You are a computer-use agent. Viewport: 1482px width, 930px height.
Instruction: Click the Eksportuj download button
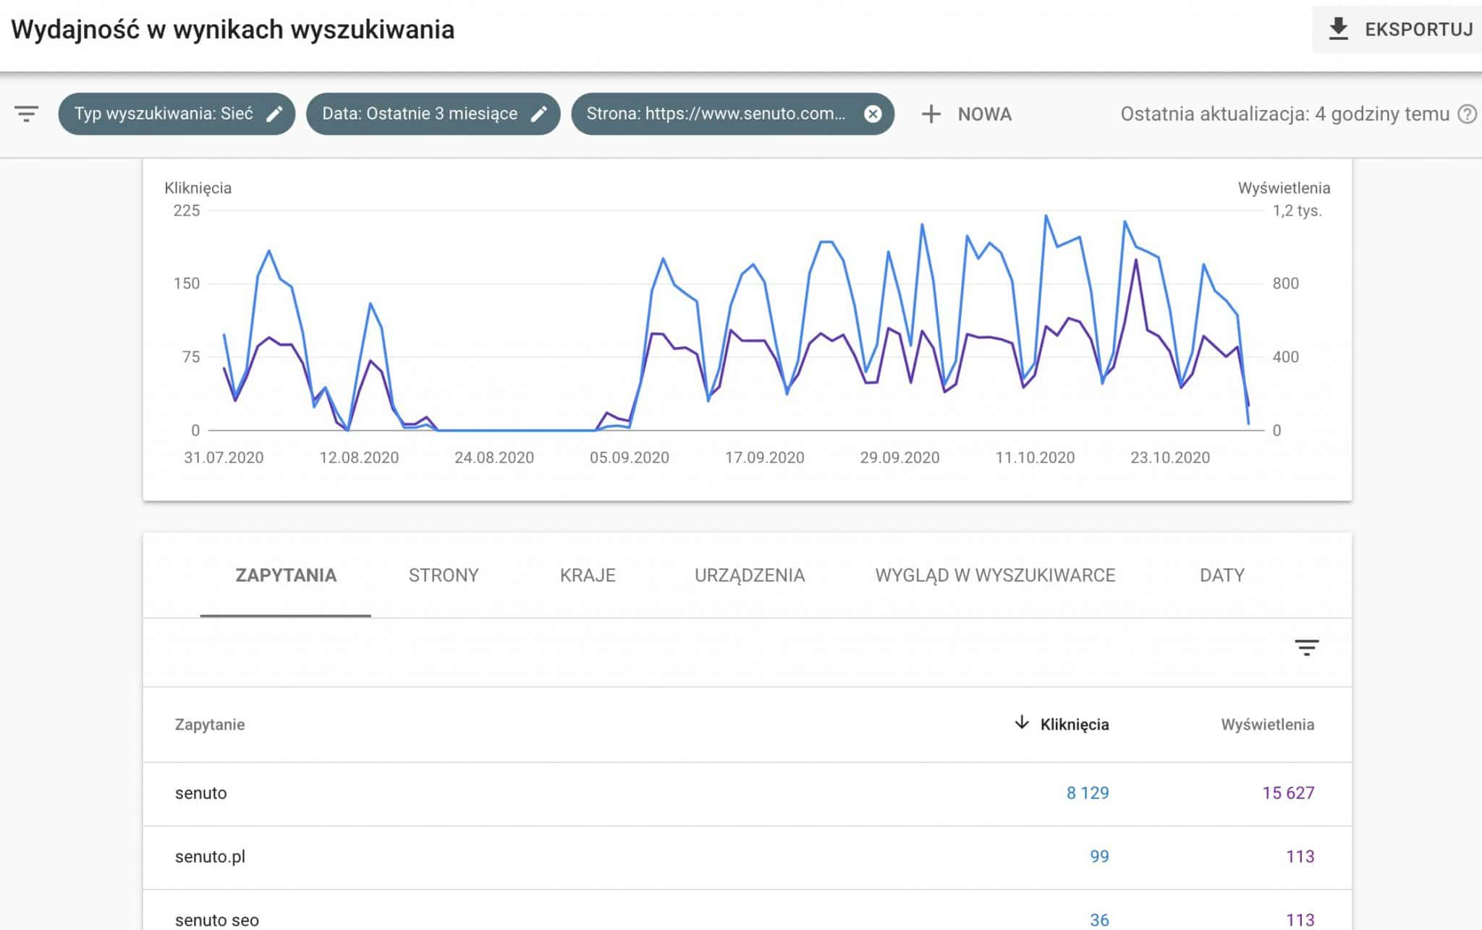click(x=1398, y=30)
